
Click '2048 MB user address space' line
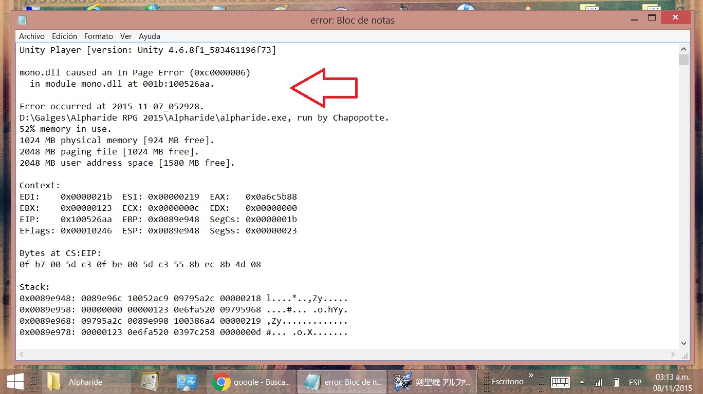click(127, 163)
